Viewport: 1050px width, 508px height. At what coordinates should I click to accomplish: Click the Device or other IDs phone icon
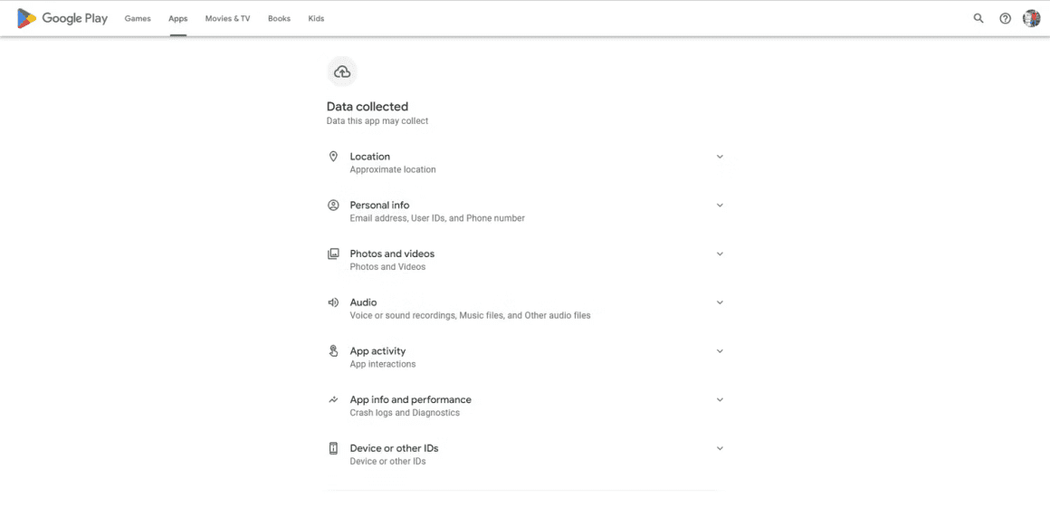333,448
